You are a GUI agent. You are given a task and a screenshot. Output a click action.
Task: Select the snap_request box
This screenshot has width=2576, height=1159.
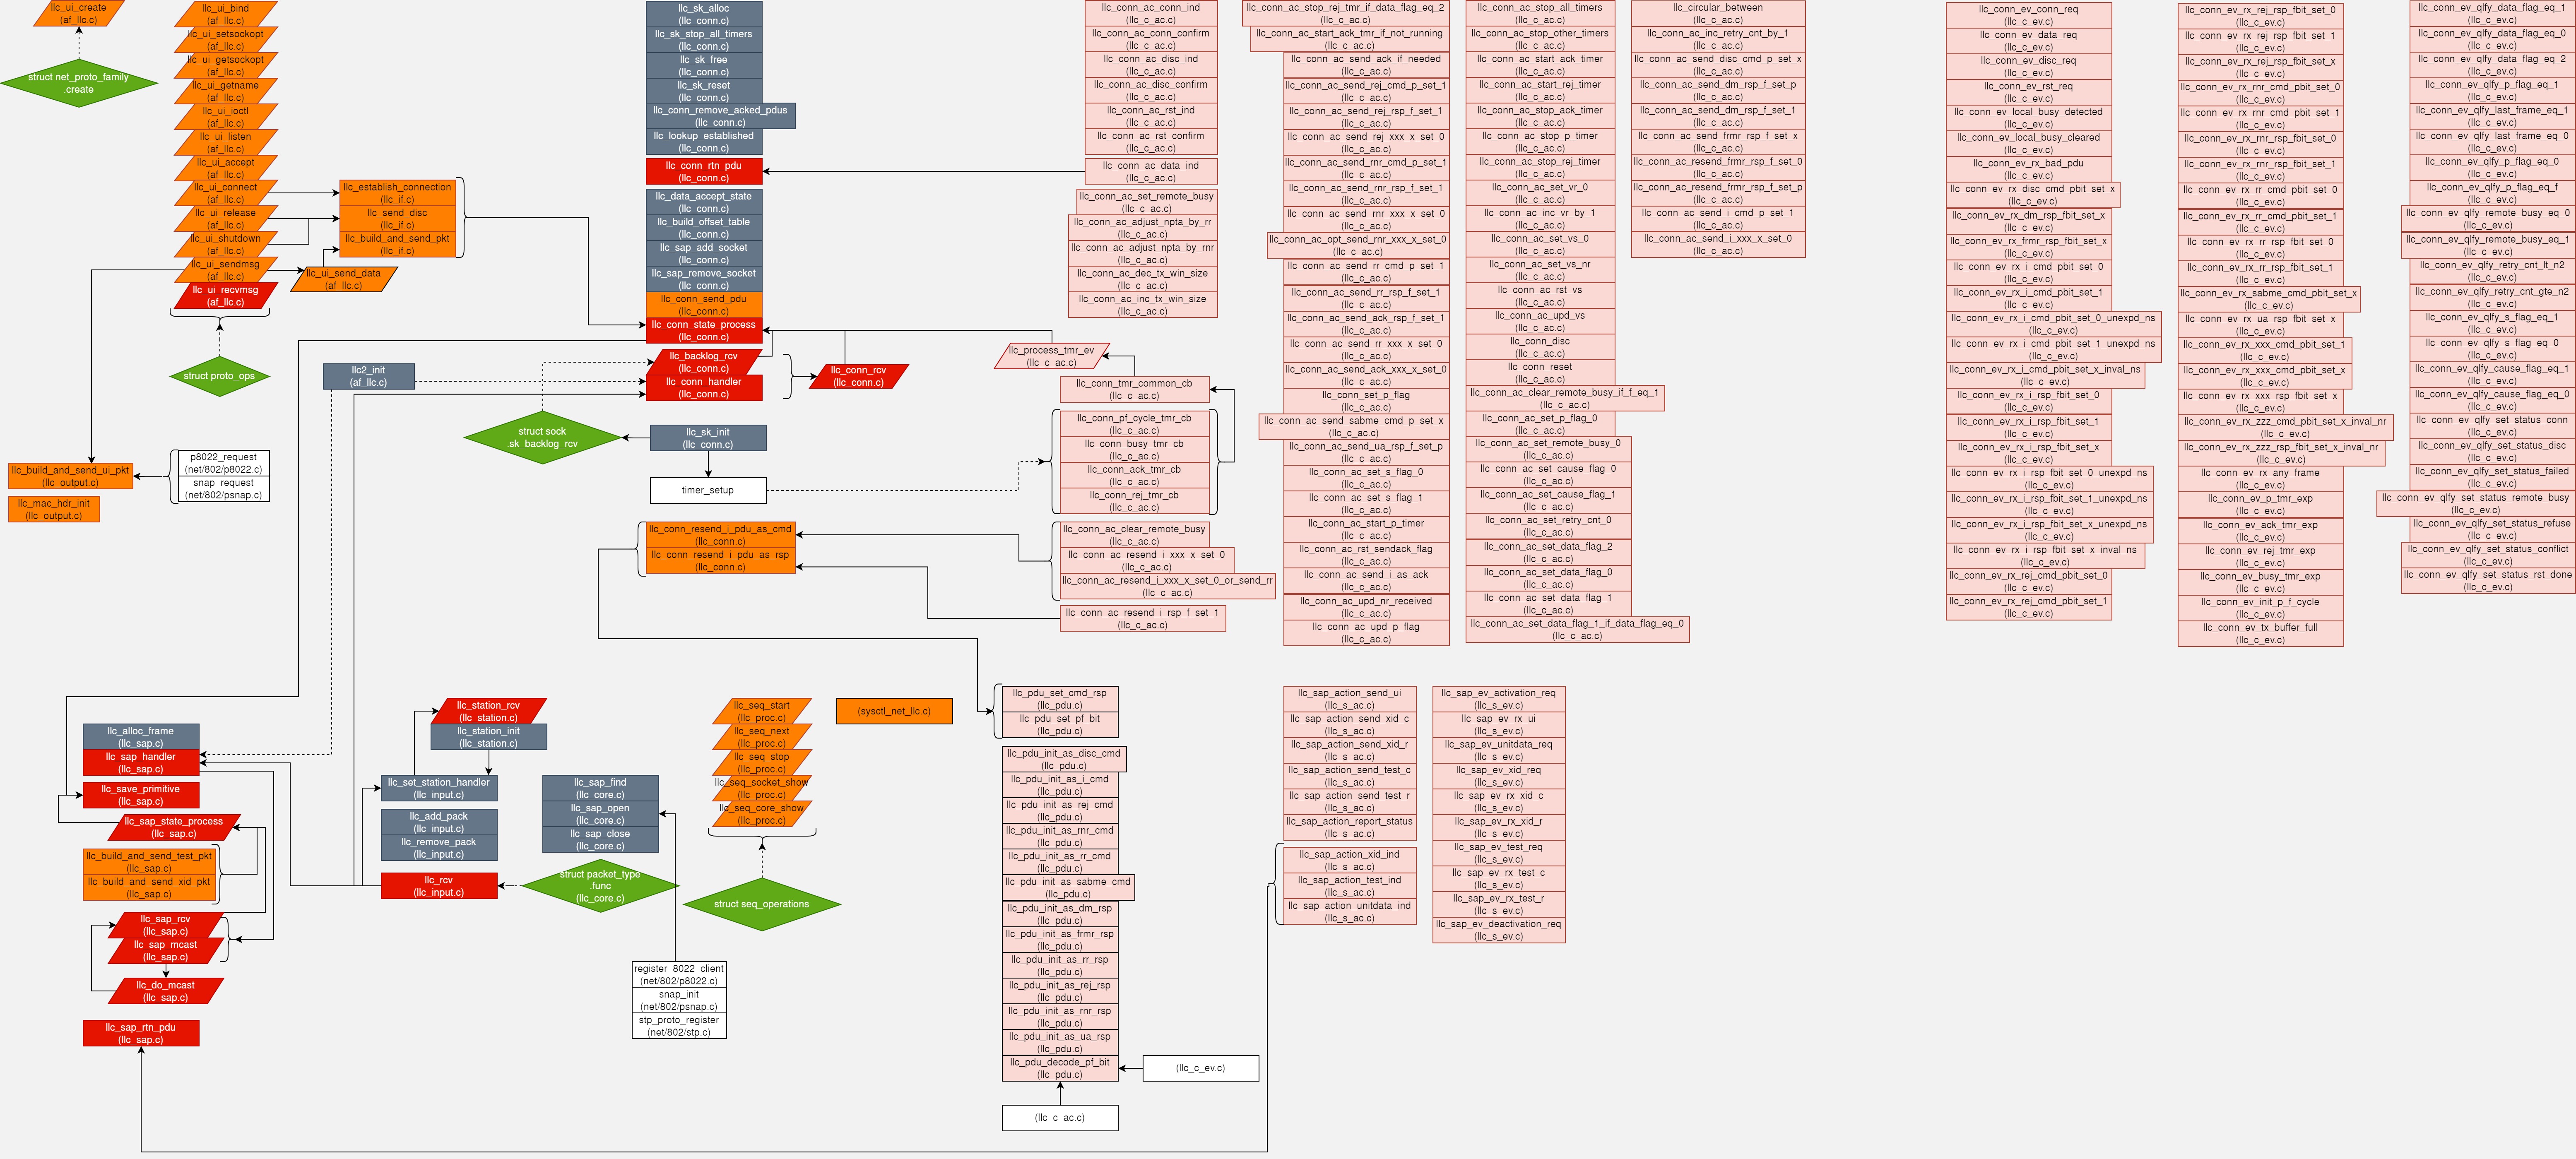(223, 489)
